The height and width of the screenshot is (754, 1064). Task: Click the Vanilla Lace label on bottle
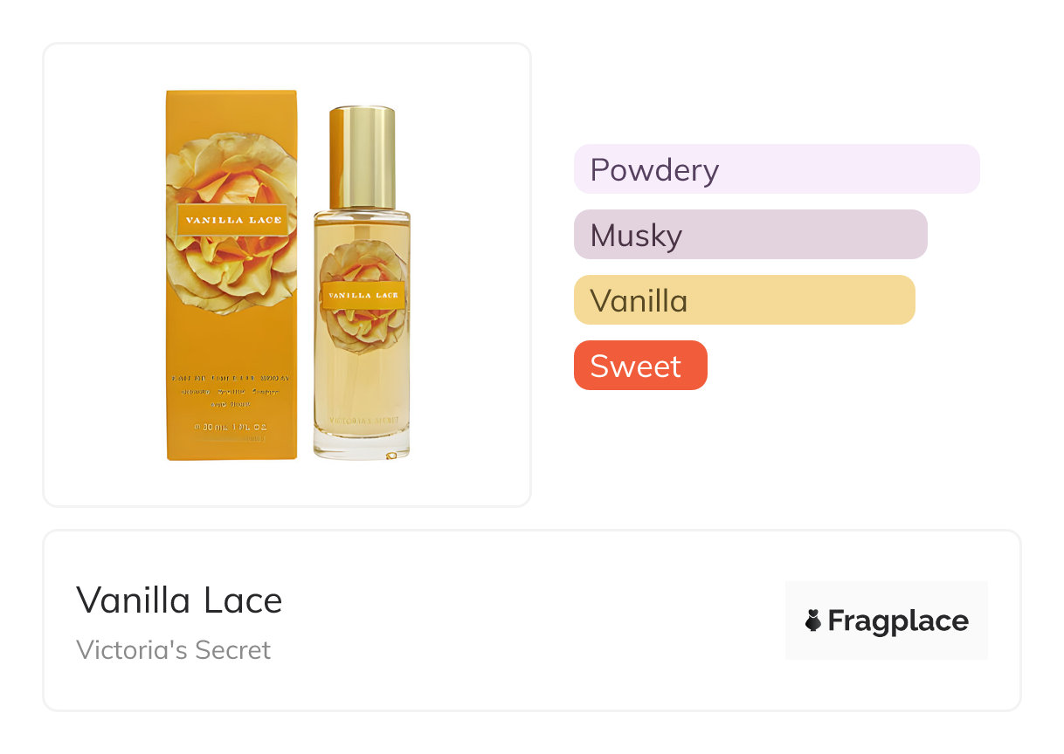pyautogui.click(x=363, y=295)
